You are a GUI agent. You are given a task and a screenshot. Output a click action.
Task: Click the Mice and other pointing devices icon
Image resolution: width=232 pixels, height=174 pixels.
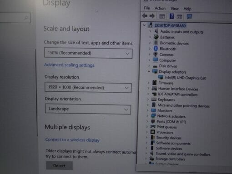click(154, 104)
